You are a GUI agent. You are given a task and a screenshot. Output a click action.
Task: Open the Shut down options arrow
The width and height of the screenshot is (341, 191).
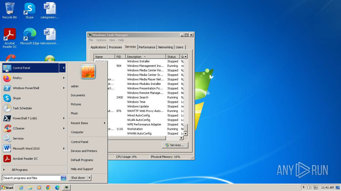click(x=90, y=178)
